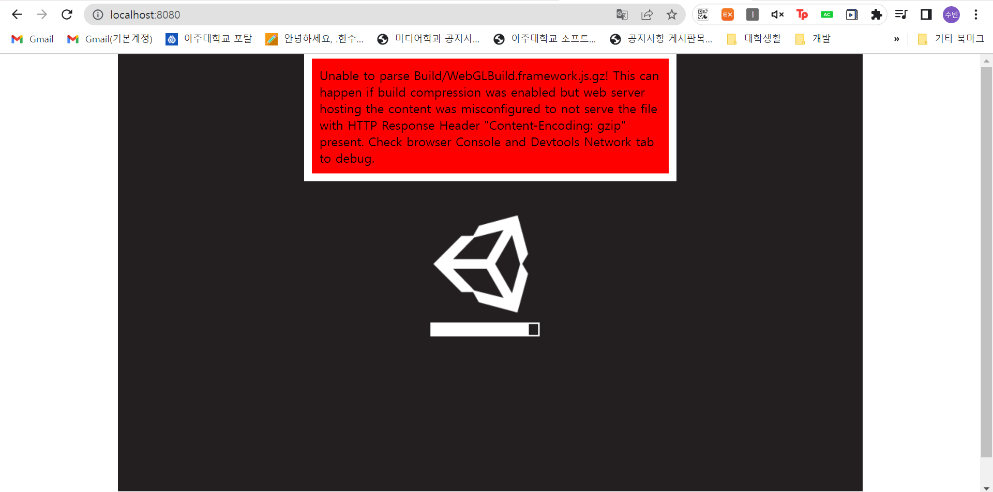Open the 아주대학교 포탈 bookmark
Viewport: 993px width, 492px height.
point(209,39)
